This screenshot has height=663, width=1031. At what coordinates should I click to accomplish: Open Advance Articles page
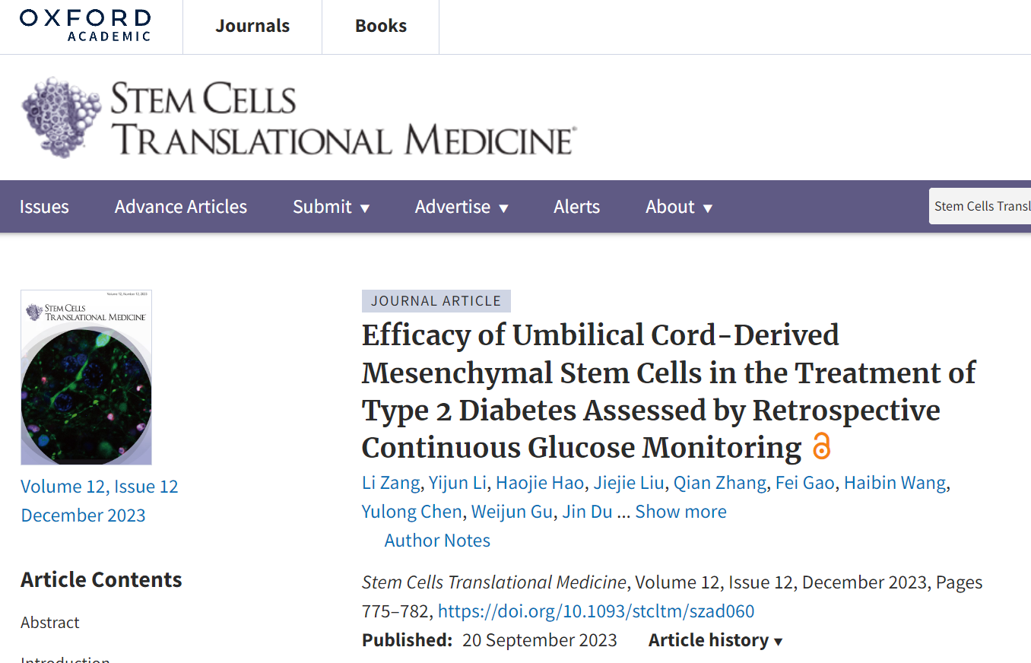pyautogui.click(x=181, y=207)
